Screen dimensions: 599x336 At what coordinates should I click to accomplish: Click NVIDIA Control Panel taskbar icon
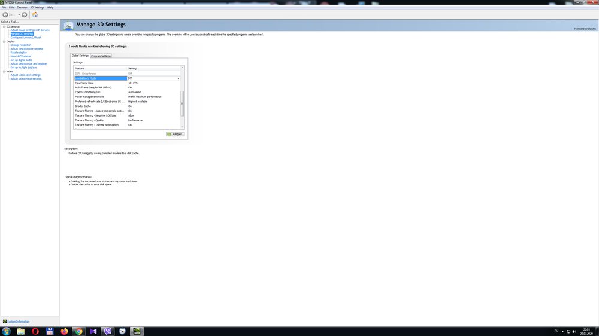click(x=137, y=331)
